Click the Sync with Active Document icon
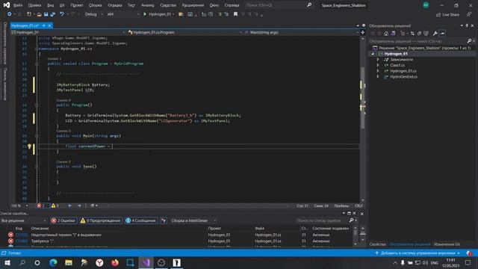478x269 pixels. pos(412,34)
